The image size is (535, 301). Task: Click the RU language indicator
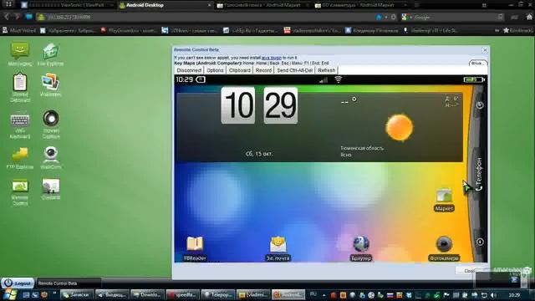[x=313, y=294]
